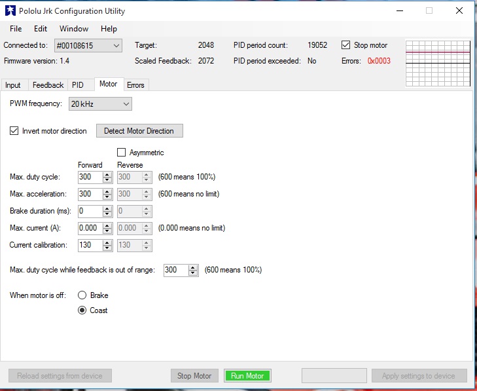This screenshot has width=477, height=391.
Task: Click the Firmware version: 1.4 text
Action: pyautogui.click(x=37, y=61)
